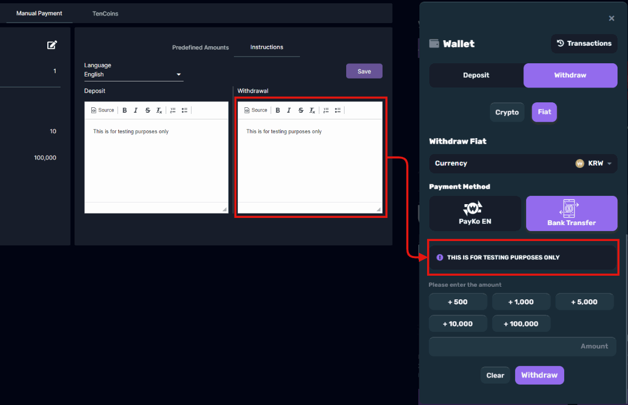Click inside the Deposit instructions text area
The image size is (628, 405).
tap(156, 160)
